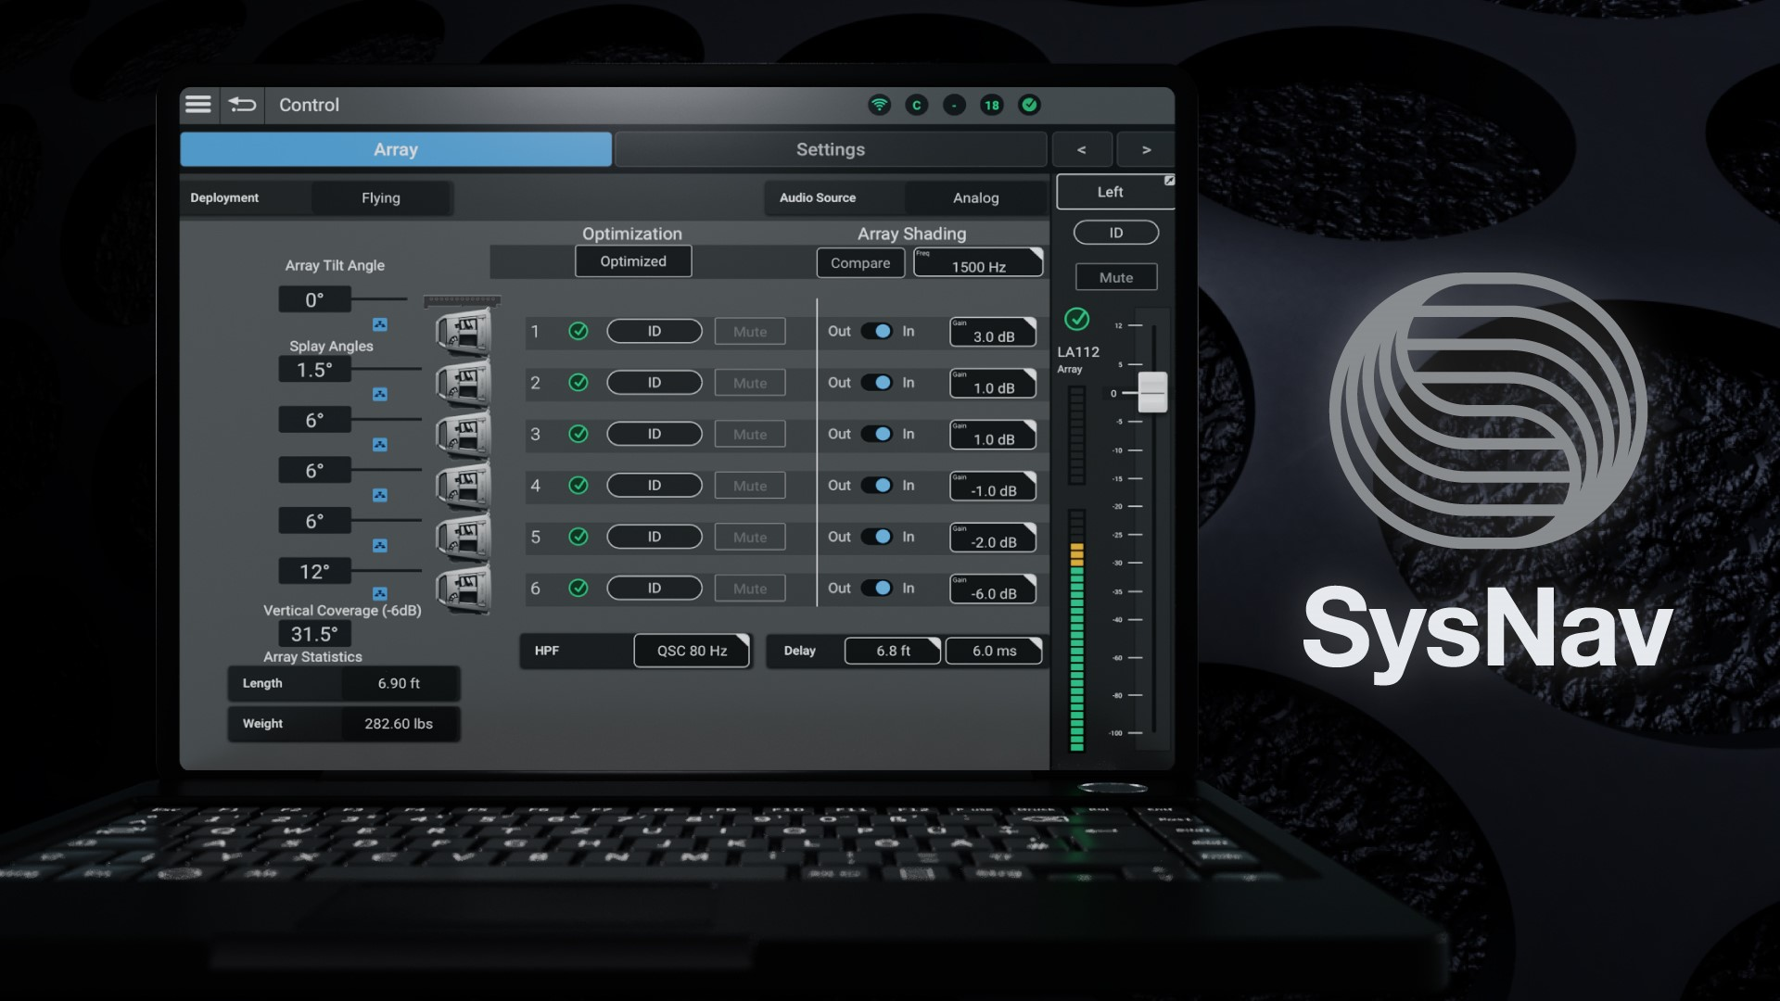Click the small blue icon under 0° tilt angle
This screenshot has width=1780, height=1001.
coord(380,324)
